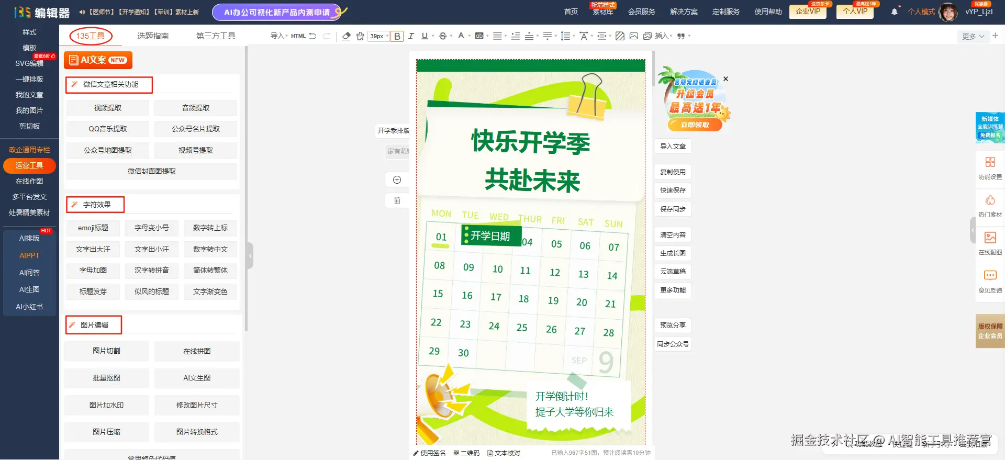Open paragraph spacing before dropdown
Screen dimensions: 1005x460
(538, 36)
